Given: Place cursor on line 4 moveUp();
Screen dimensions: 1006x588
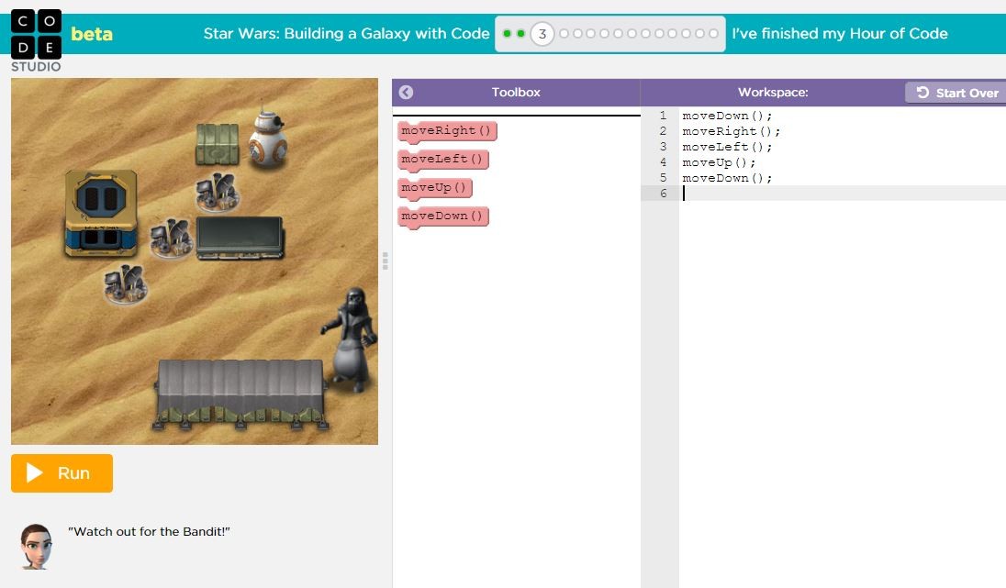Looking at the screenshot, I should 719,162.
